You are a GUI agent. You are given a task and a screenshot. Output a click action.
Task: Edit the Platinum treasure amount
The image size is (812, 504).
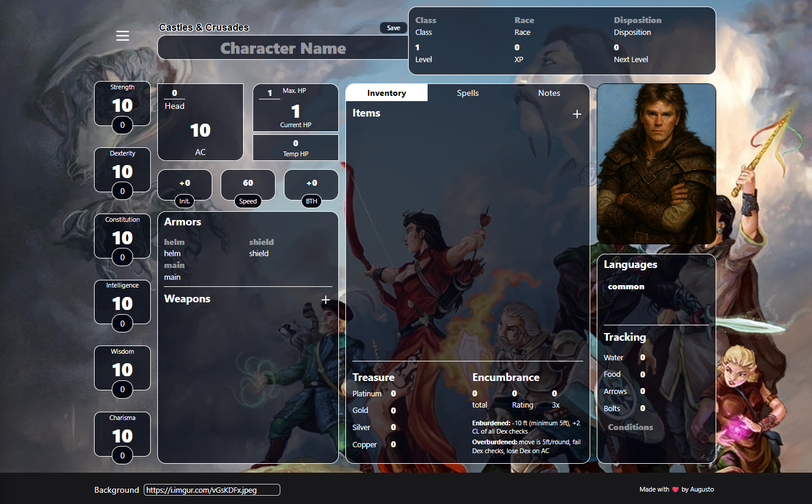(393, 394)
